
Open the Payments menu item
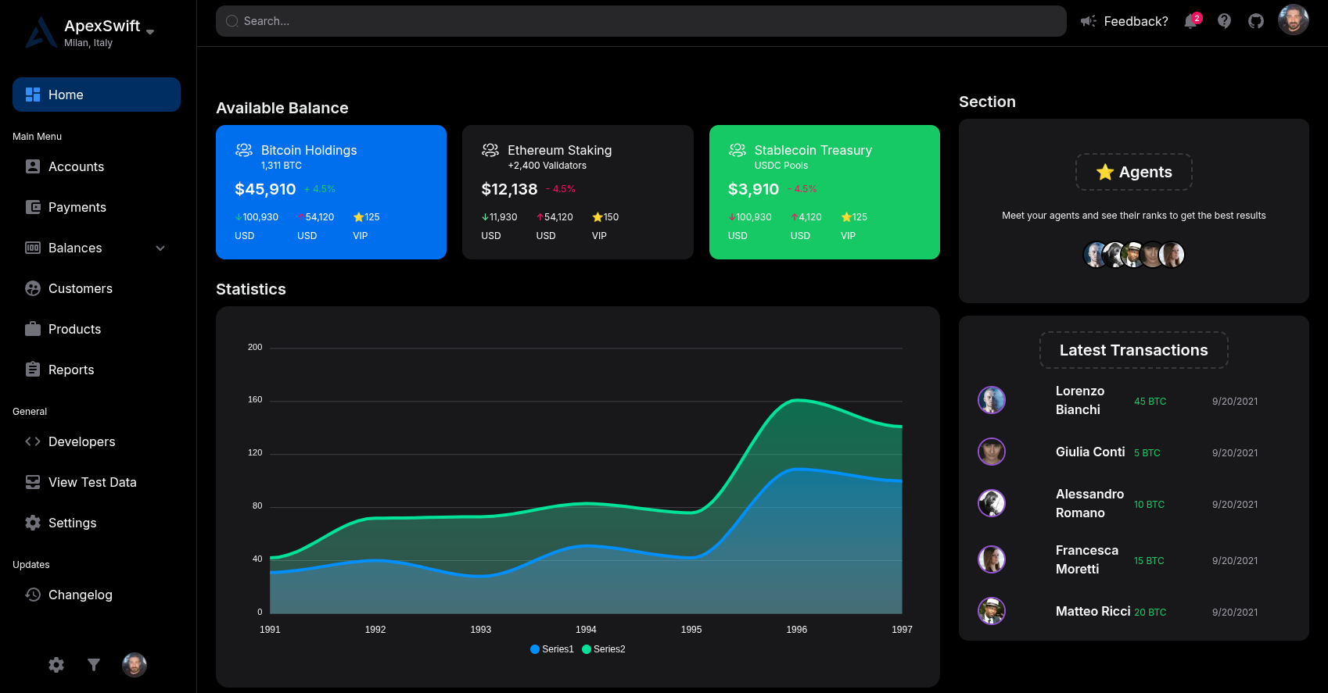click(77, 207)
